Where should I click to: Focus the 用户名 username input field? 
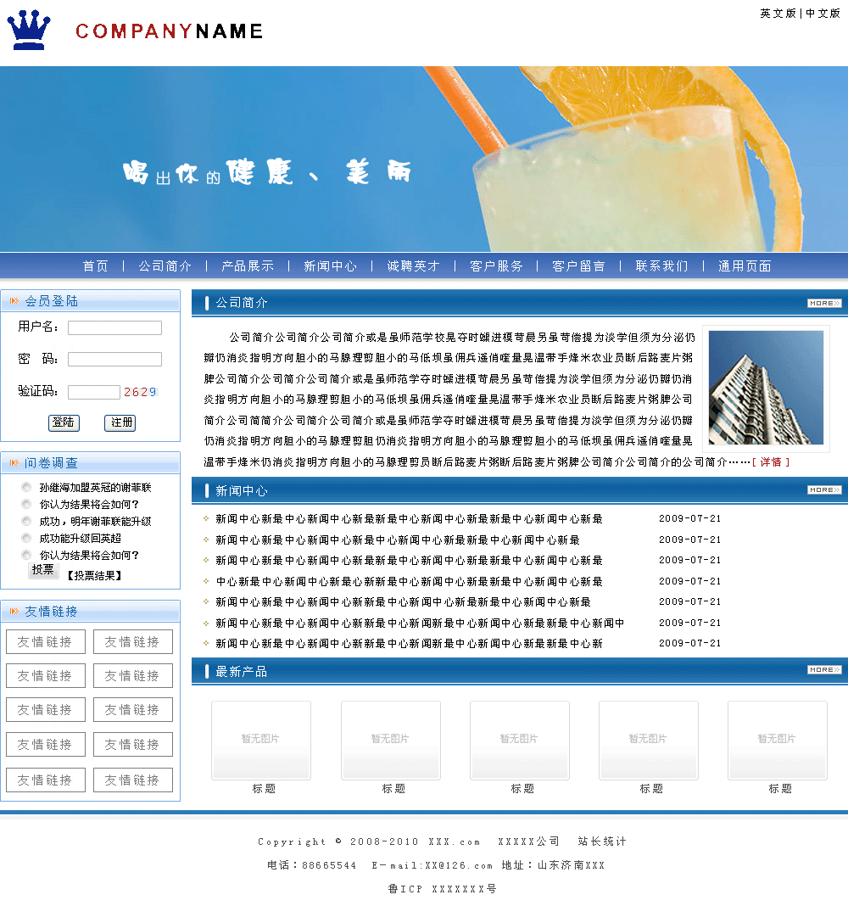(x=114, y=327)
